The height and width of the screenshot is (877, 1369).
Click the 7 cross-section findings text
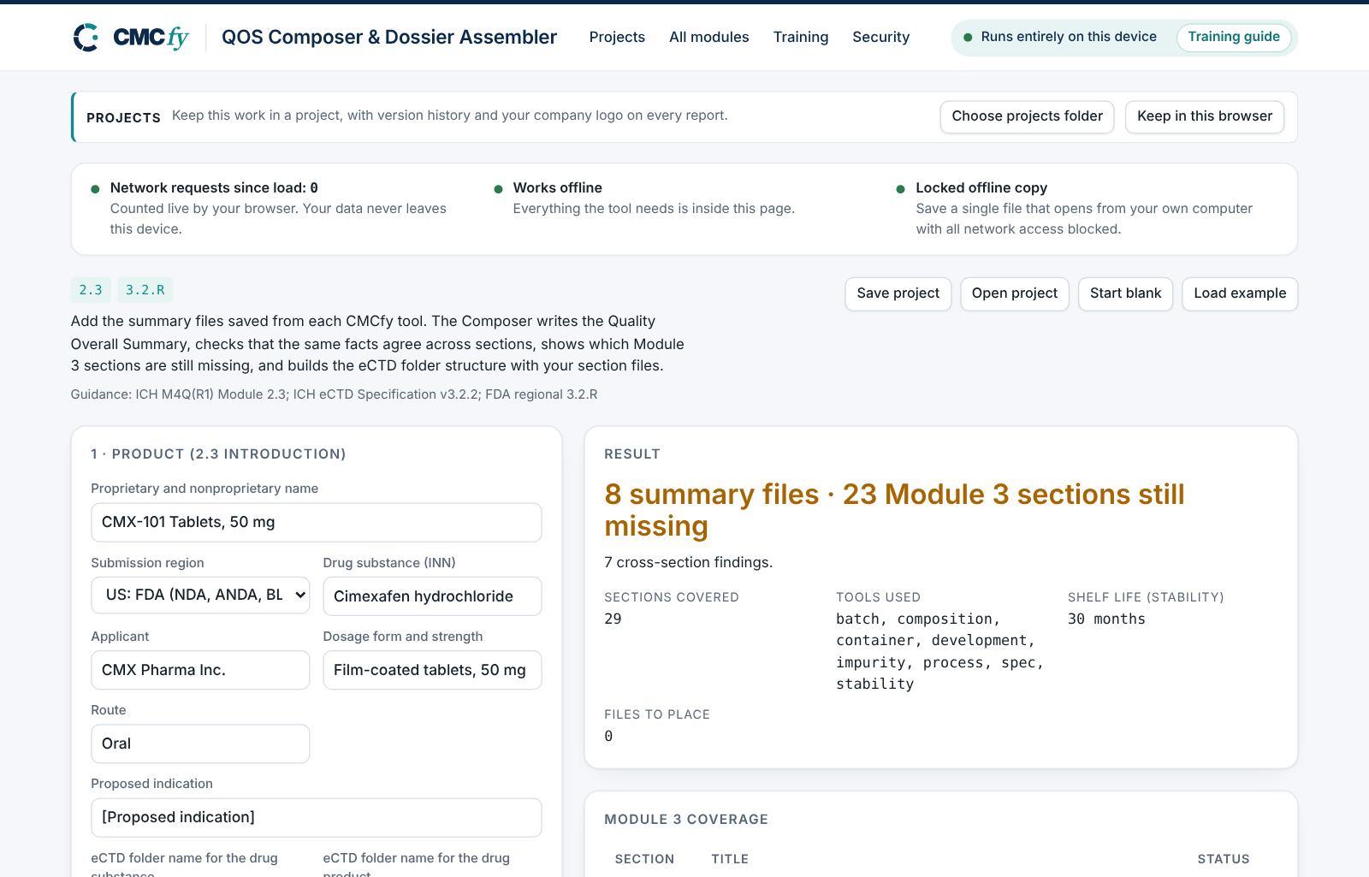(x=688, y=562)
